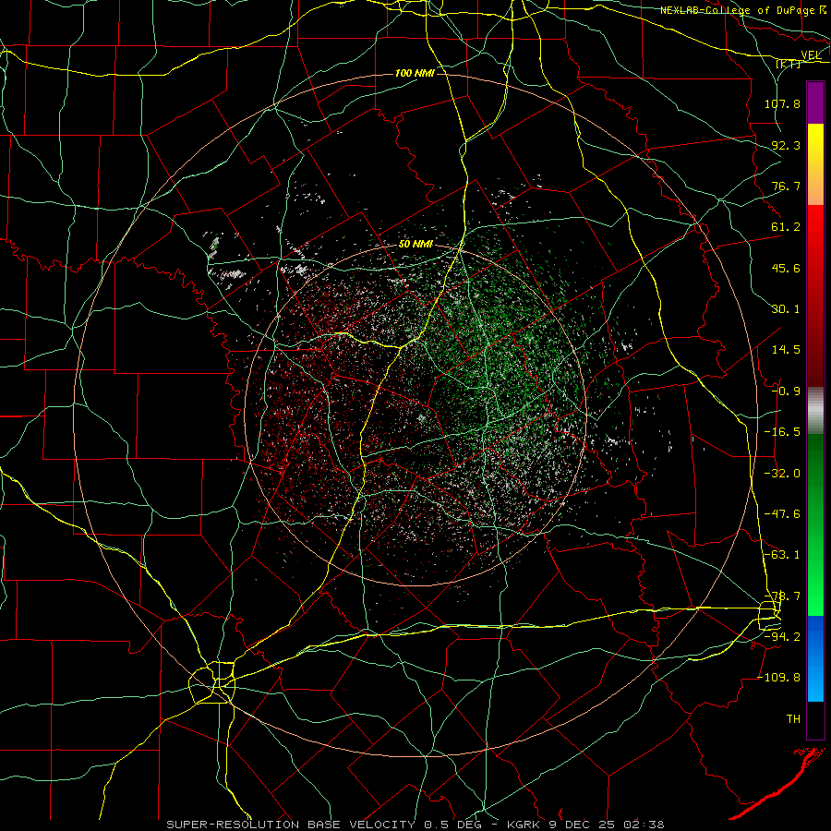Click the 9 DEC 25 date in caption
Viewport: 831px width, 831px height.
(582, 825)
